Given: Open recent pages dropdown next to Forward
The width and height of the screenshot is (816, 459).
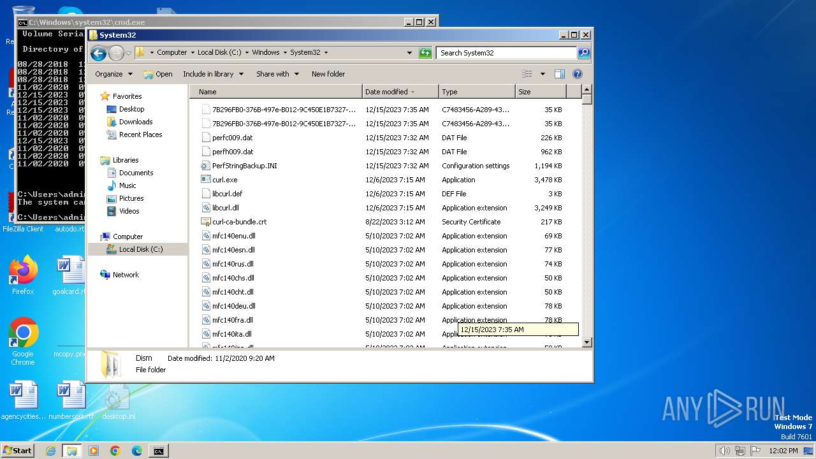Looking at the screenshot, I should coord(128,53).
